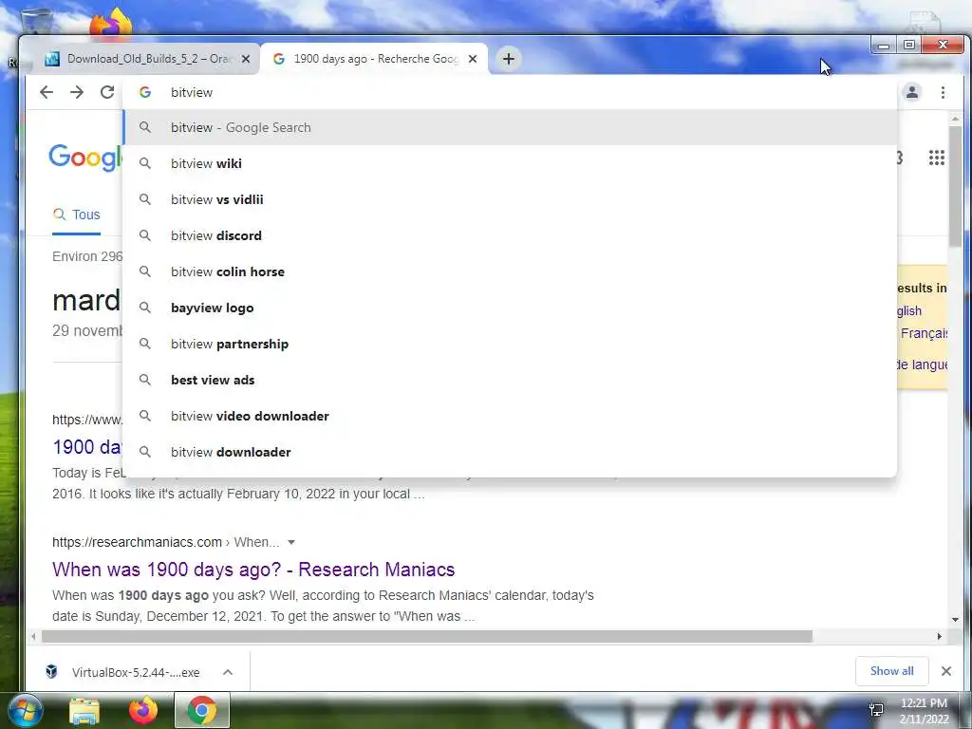Viewport: 972px width, 729px height.
Task: Open the Chrome profile avatar icon
Action: click(x=912, y=92)
